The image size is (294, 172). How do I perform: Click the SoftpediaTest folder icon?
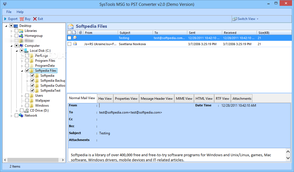(37, 91)
